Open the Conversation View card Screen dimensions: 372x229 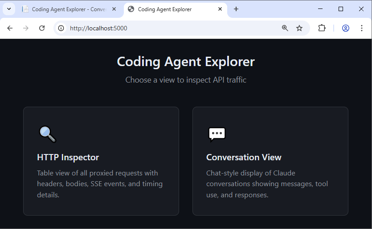pos(270,161)
